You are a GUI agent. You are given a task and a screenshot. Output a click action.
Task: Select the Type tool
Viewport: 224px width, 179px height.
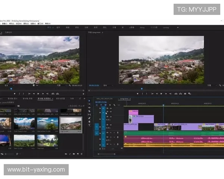point(89,125)
